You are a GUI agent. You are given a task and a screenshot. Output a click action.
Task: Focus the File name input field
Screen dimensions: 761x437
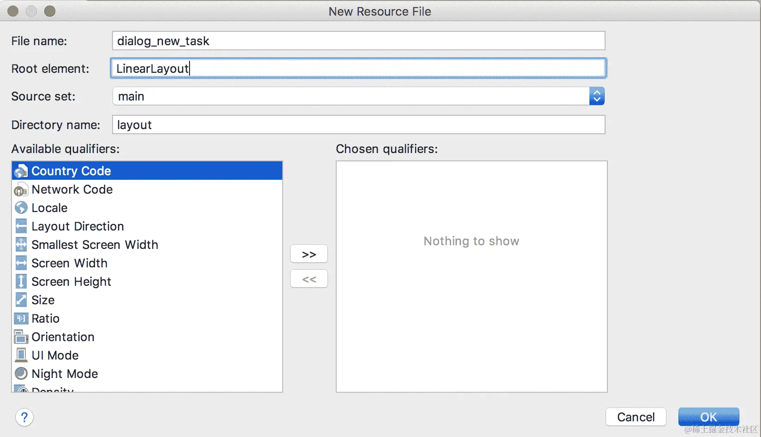click(x=358, y=41)
